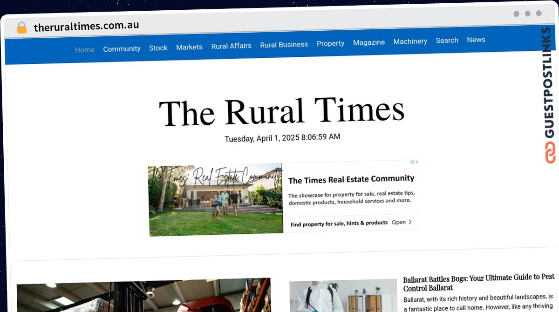Open the Stock section
Image resolution: width=559 pixels, height=312 pixels.
158,48
